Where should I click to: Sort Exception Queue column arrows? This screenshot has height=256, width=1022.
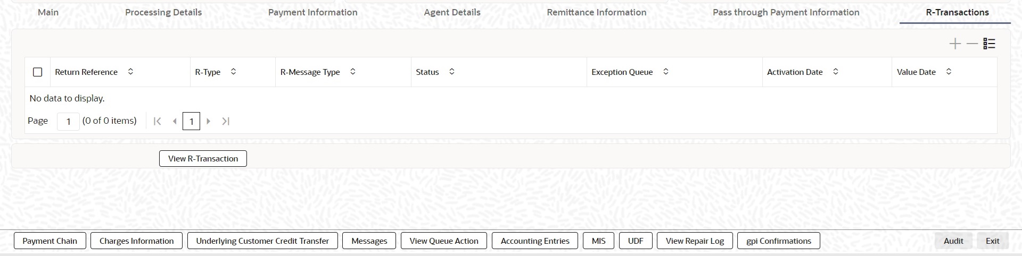click(x=665, y=72)
